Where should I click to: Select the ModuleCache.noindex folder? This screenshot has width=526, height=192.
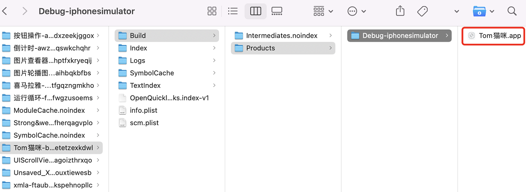pos(51,110)
